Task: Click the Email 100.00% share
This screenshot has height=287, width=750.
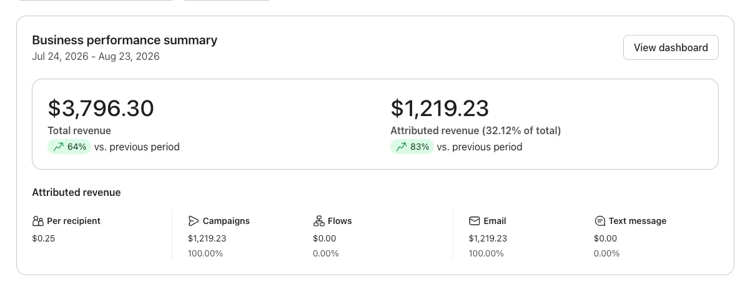Action: click(x=486, y=253)
